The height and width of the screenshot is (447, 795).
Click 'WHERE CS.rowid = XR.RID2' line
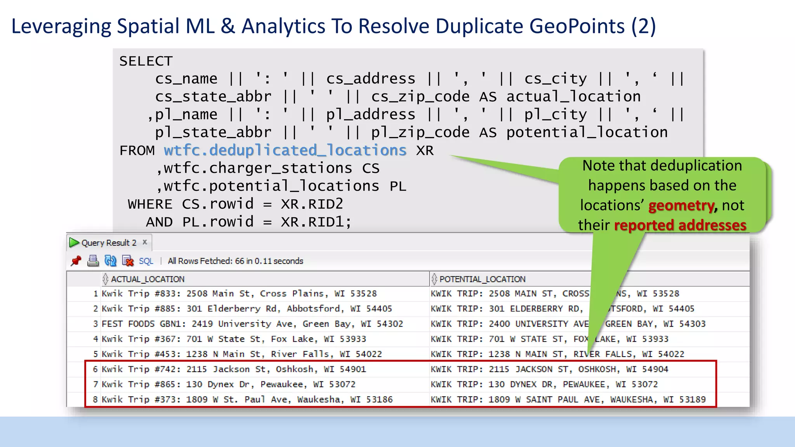(235, 204)
